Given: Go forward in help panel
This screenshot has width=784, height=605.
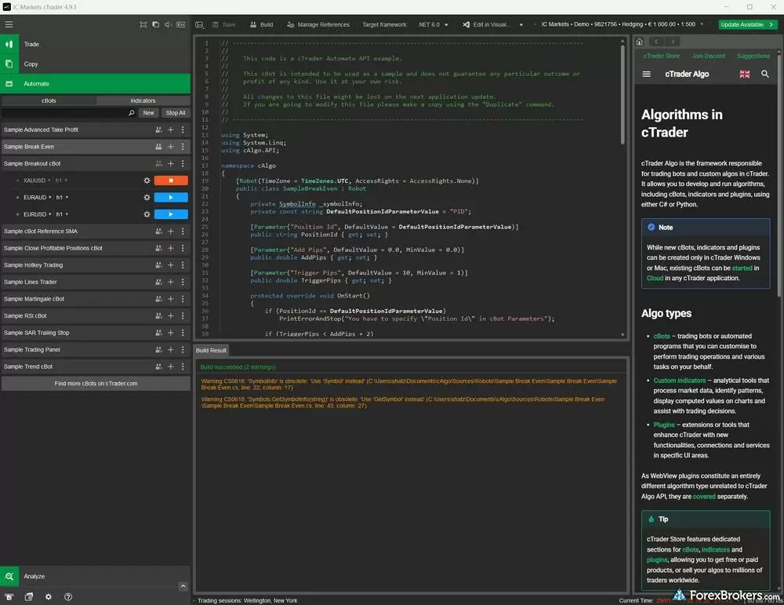Looking at the screenshot, I should (673, 42).
